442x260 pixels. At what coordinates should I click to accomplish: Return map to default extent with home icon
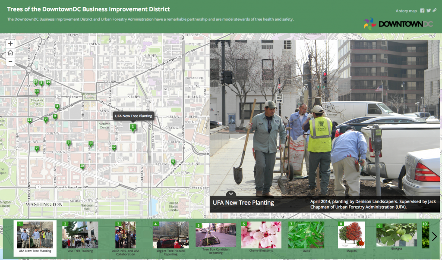tap(10, 53)
